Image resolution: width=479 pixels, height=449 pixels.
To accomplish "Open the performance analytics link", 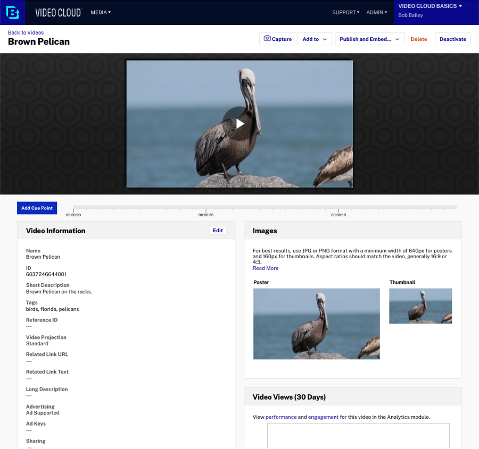I will tap(281, 417).
